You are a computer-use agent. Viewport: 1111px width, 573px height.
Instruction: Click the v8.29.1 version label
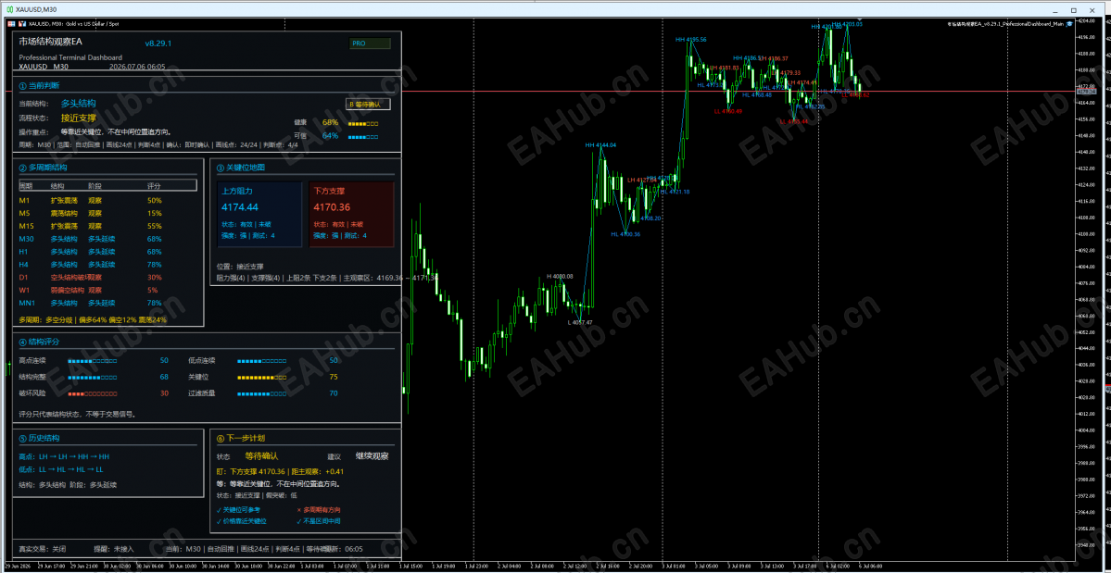(x=158, y=44)
